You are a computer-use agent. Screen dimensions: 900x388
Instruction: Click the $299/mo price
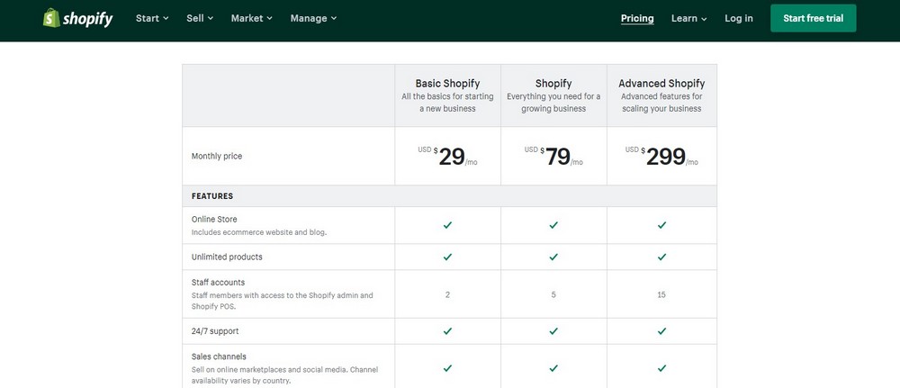coord(661,156)
